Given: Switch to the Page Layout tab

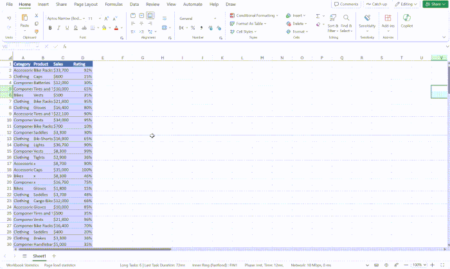Looking at the screenshot, I should point(85,4).
